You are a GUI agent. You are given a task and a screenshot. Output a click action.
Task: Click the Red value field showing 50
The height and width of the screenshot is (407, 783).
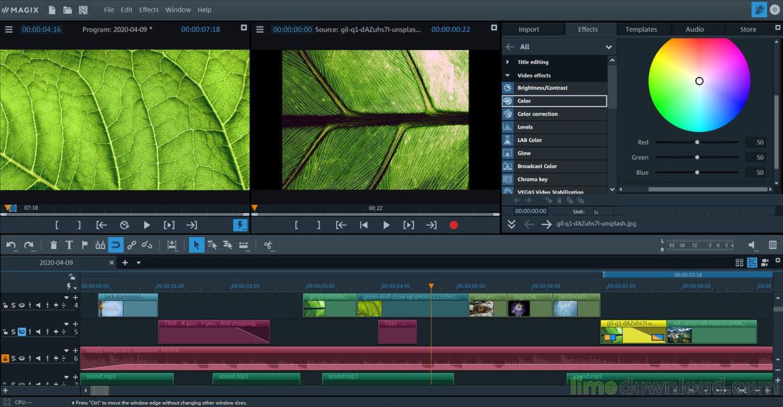[x=757, y=142]
